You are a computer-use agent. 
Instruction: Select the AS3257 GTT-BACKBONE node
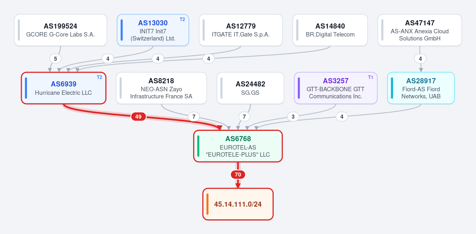click(x=336, y=88)
